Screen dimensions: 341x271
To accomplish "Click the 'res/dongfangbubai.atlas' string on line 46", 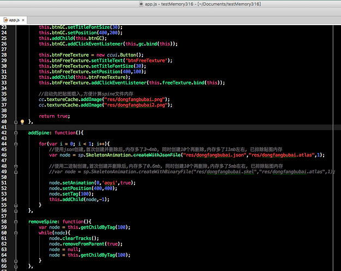I will (x=282, y=155).
